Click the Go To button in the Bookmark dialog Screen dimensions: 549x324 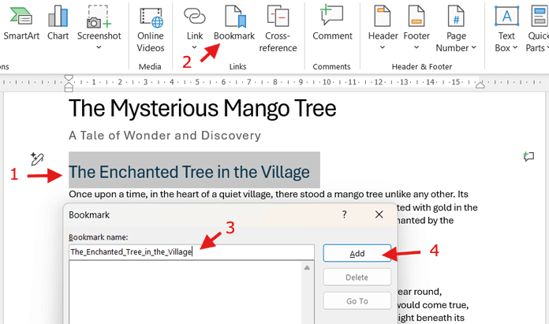pyautogui.click(x=357, y=301)
